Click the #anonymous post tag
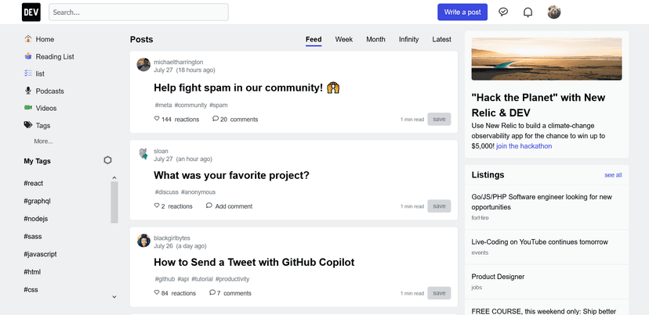649x315 pixels. (x=198, y=192)
